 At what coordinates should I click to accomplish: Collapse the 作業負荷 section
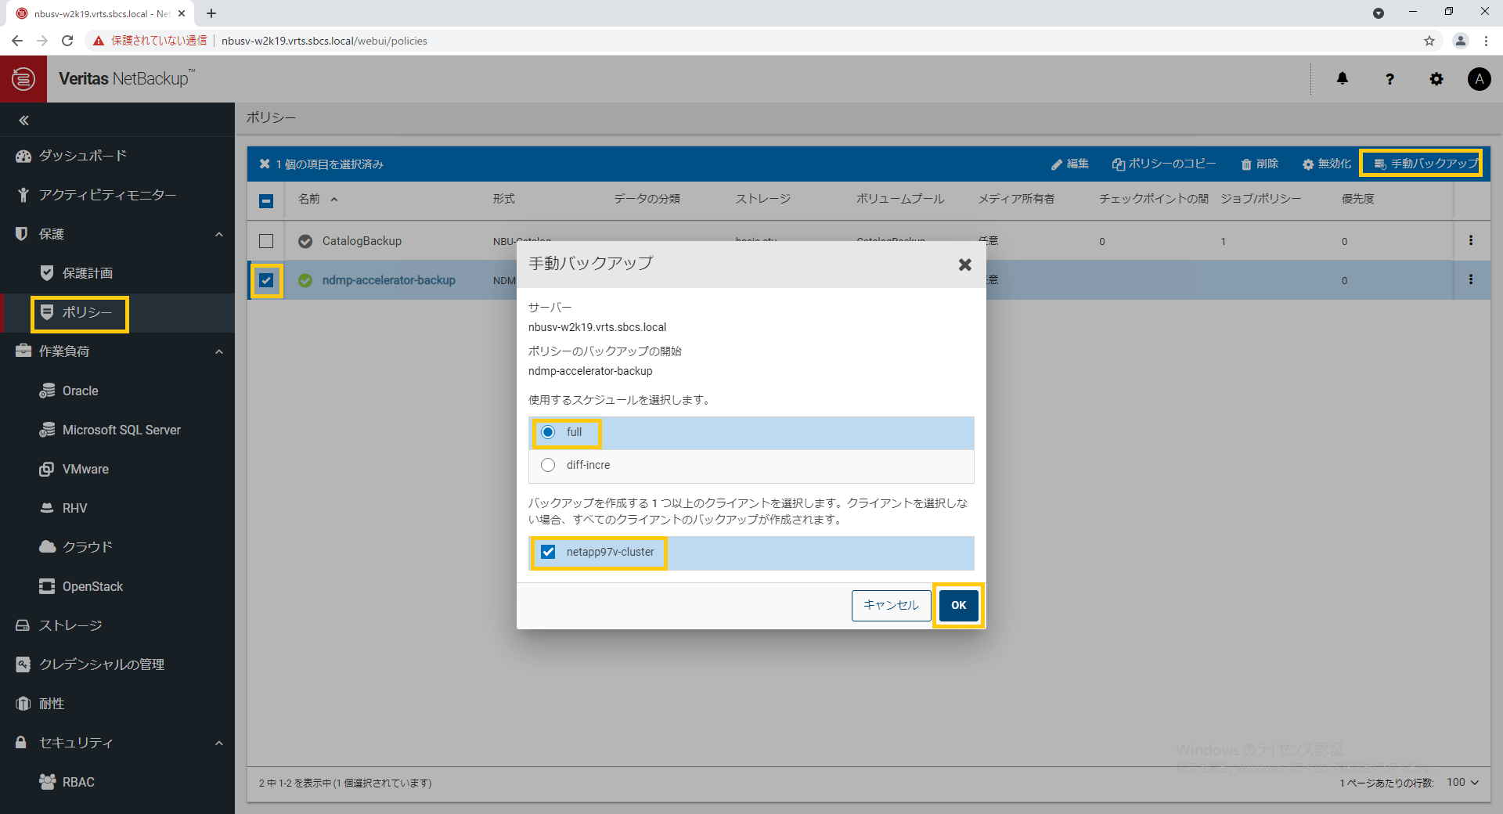tap(219, 351)
